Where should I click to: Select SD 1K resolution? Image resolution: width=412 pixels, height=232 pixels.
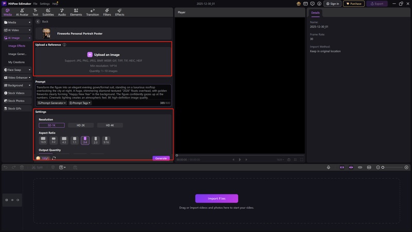[x=51, y=125]
